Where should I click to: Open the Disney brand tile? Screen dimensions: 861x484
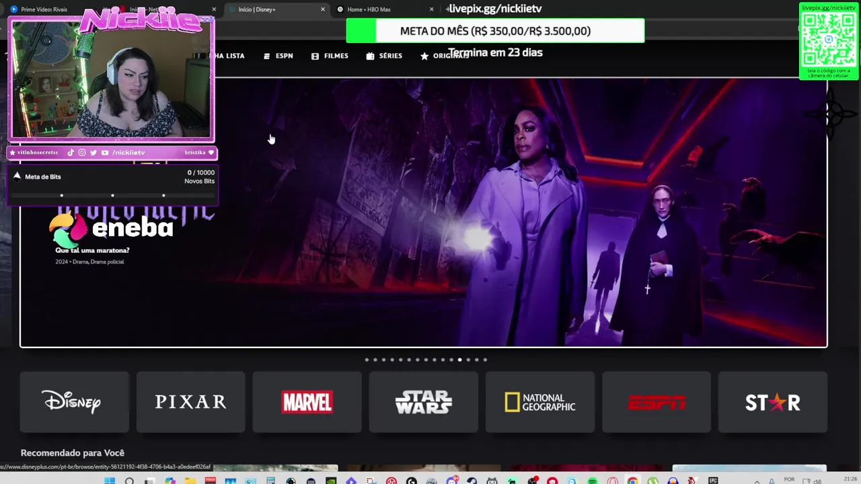(74, 402)
